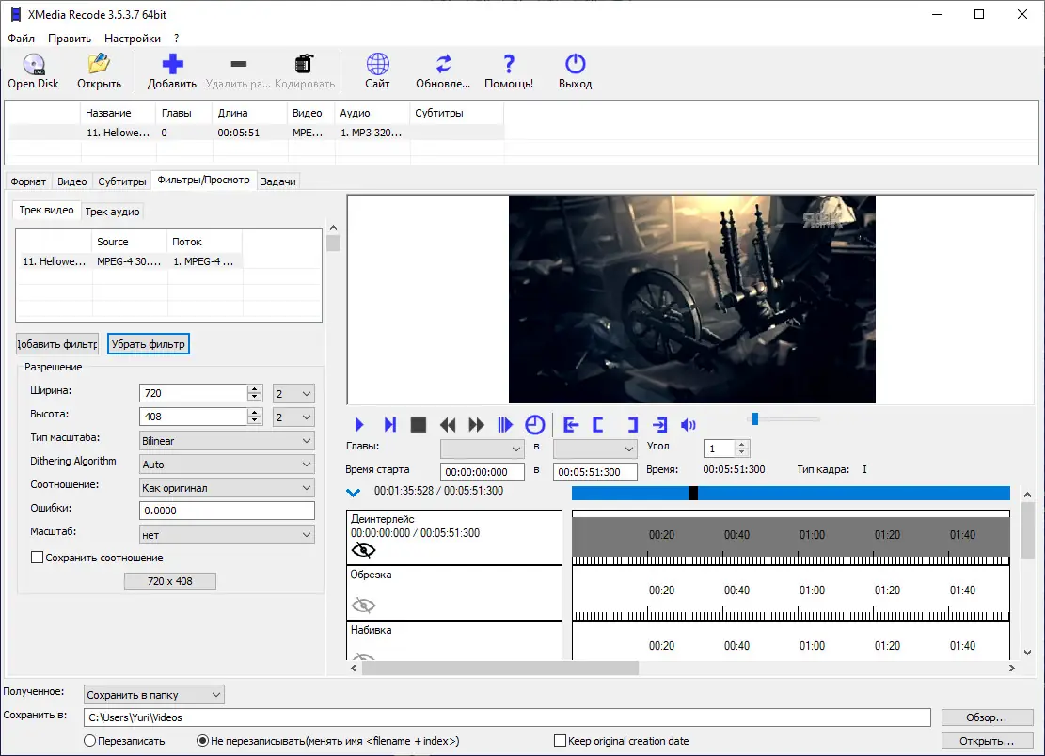
Task: Click the Обзор... button near save path
Action: 987,717
